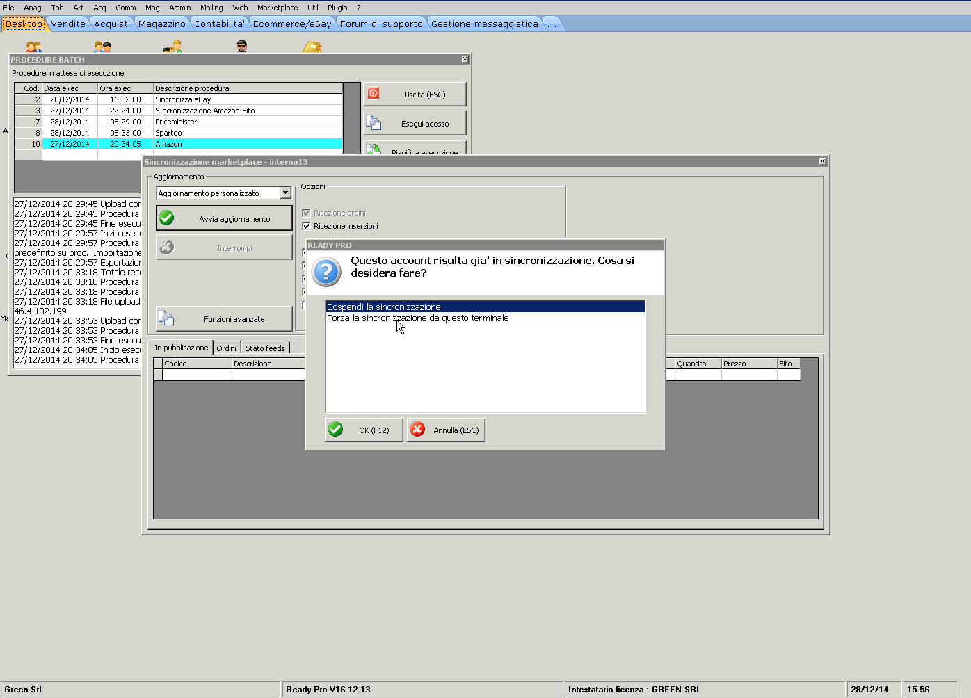
Task: Select the 'Spartoo' procedure row
Action: [x=179, y=133]
